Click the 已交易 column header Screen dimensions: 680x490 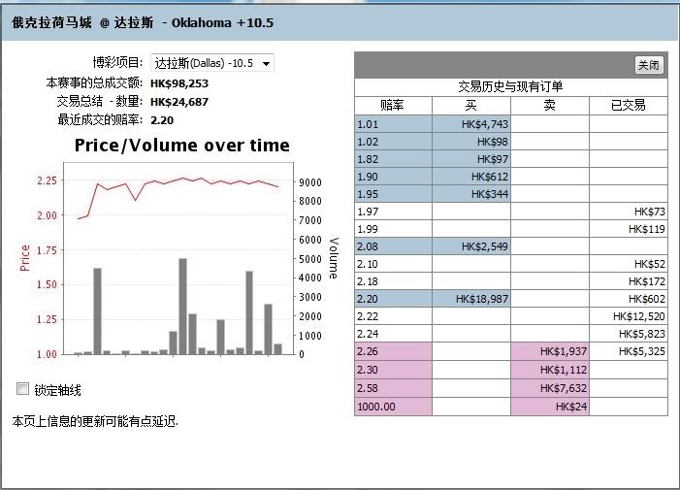click(x=628, y=105)
